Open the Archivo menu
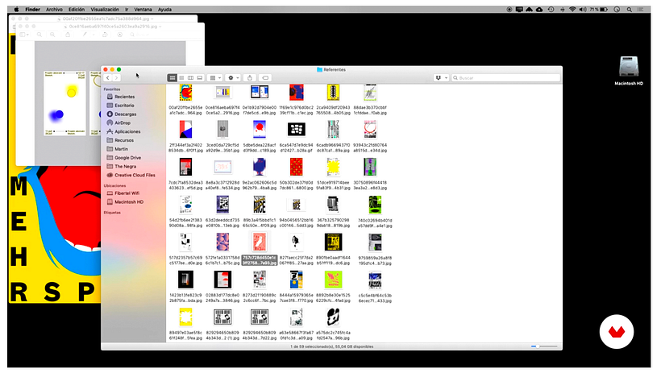Viewport: 661px width, 373px height. pyautogui.click(x=54, y=10)
